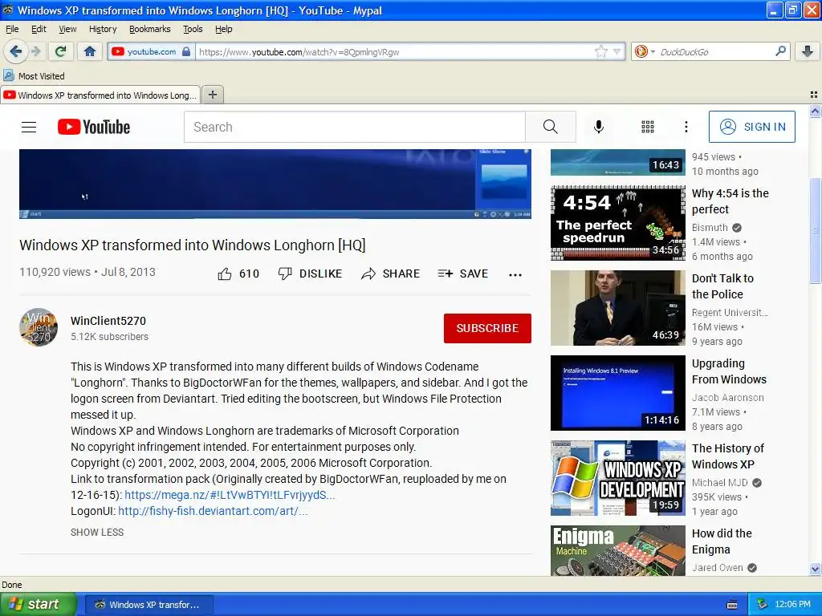822x616 pixels.
Task: Click the DISLIKE thumbs down button
Action: pyautogui.click(x=310, y=274)
